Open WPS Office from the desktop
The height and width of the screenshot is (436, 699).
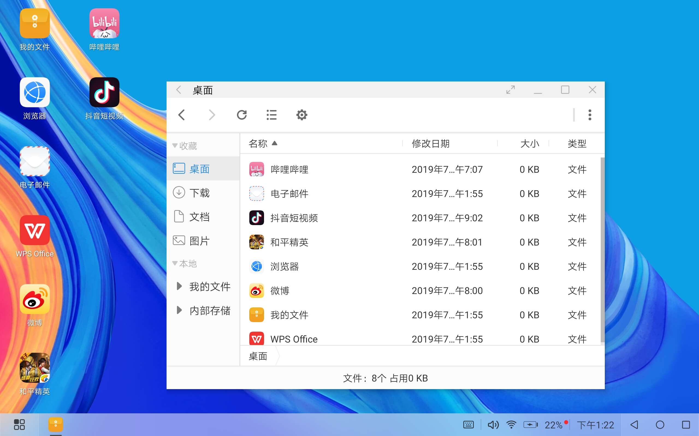[x=34, y=231]
